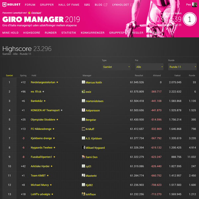Switch to HIGHSCORE tab

point(32,33)
